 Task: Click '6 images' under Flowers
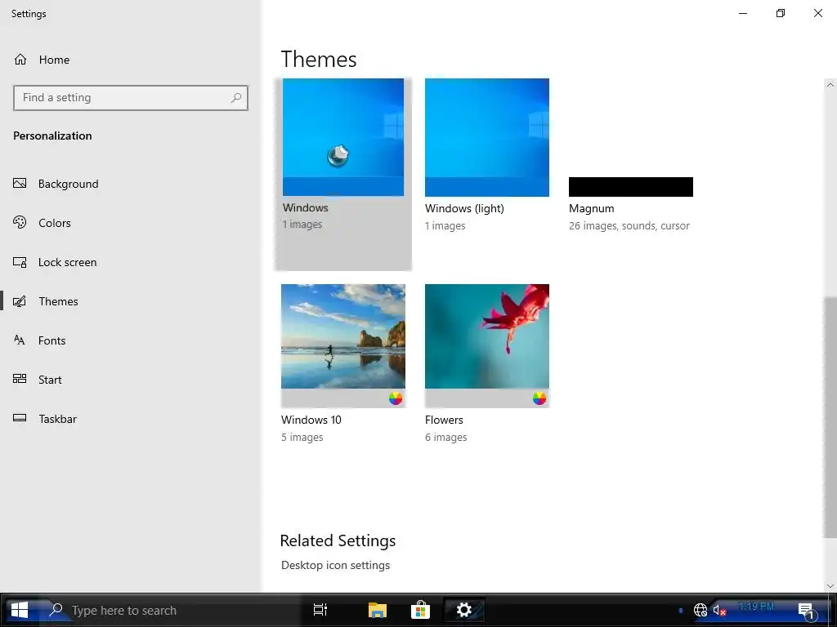446,438
